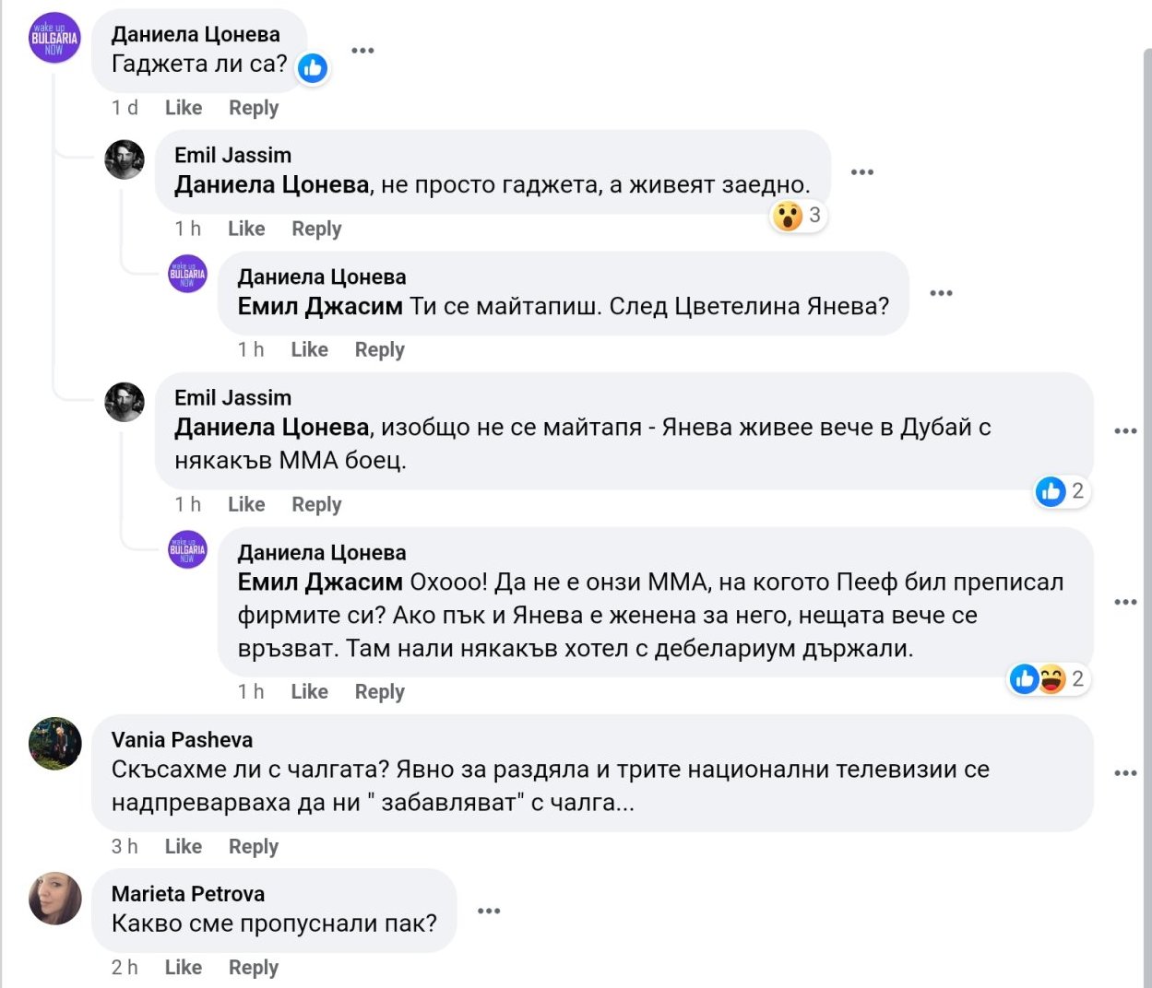Screen dimensions: 1152x988
Task: Click Vania Pasheva's profile picture
Action: (x=55, y=744)
